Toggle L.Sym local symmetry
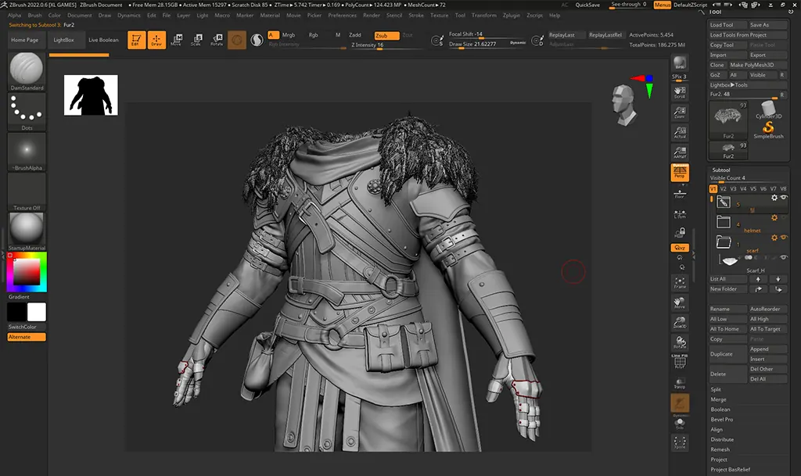This screenshot has width=801, height=476. (680, 213)
